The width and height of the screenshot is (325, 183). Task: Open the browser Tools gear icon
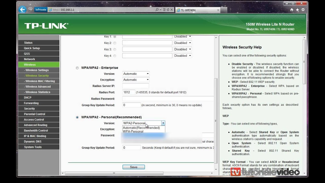pos(303,10)
